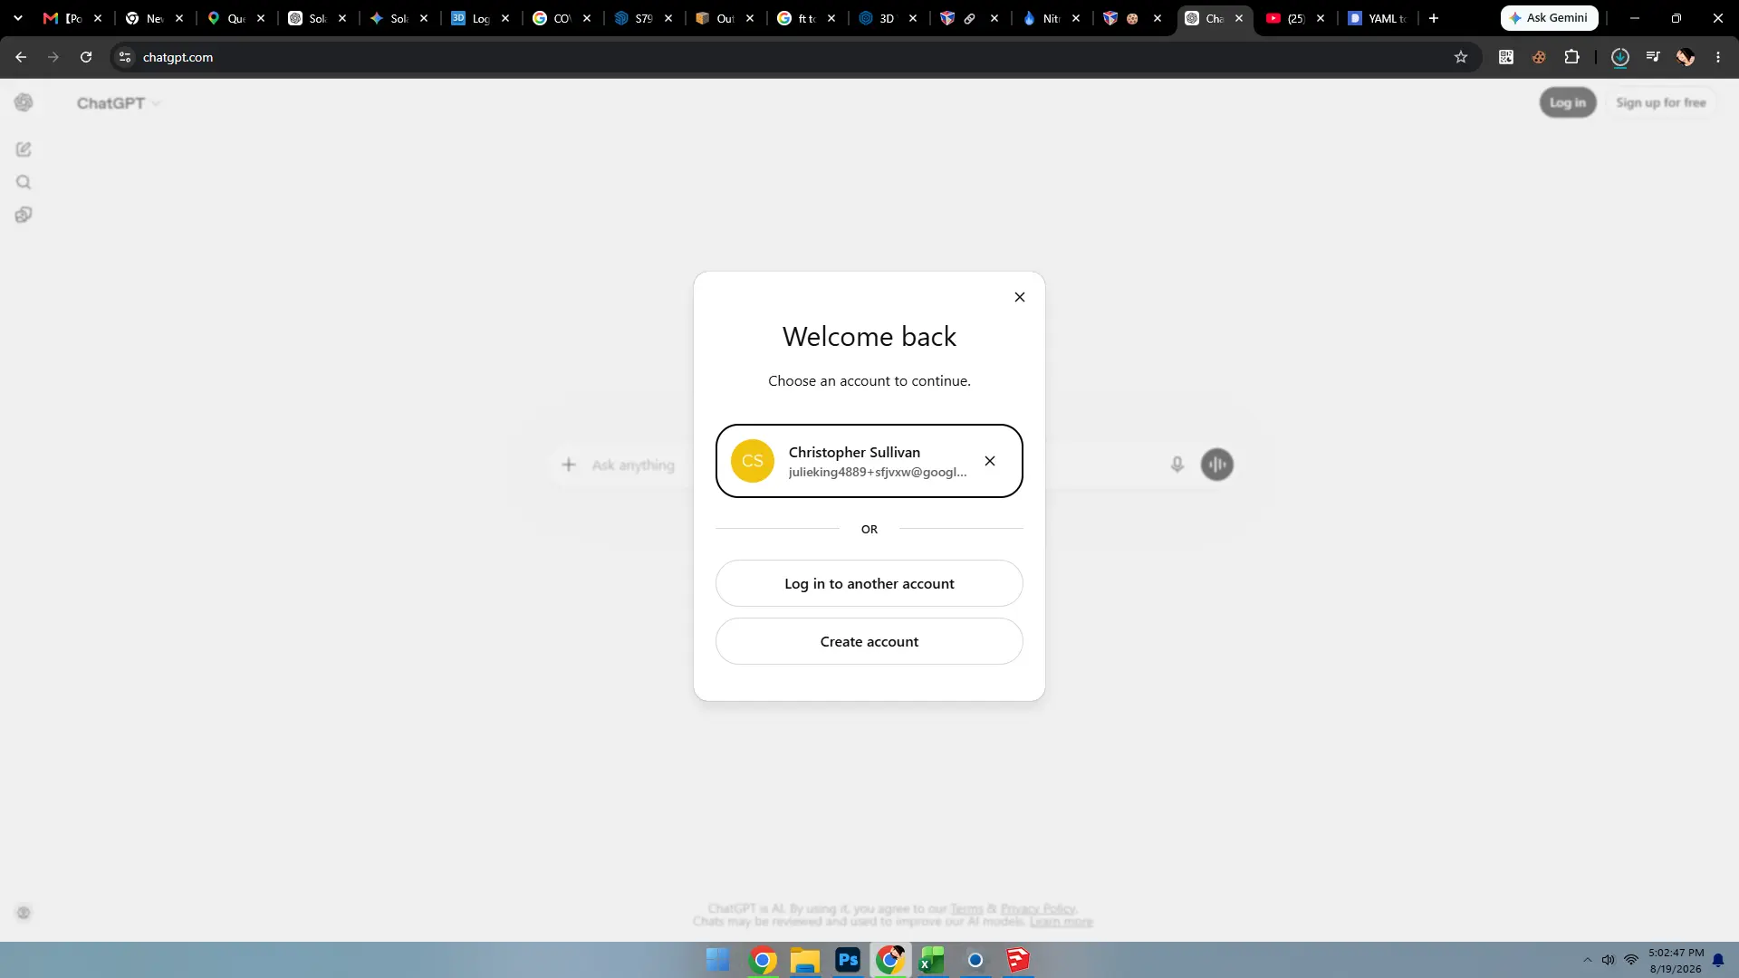Open the Chrome profile avatar
This screenshot has height=978, width=1739.
(x=1686, y=57)
